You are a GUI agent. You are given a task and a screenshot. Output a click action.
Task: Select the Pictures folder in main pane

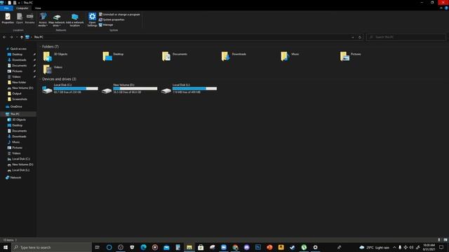[x=351, y=56]
